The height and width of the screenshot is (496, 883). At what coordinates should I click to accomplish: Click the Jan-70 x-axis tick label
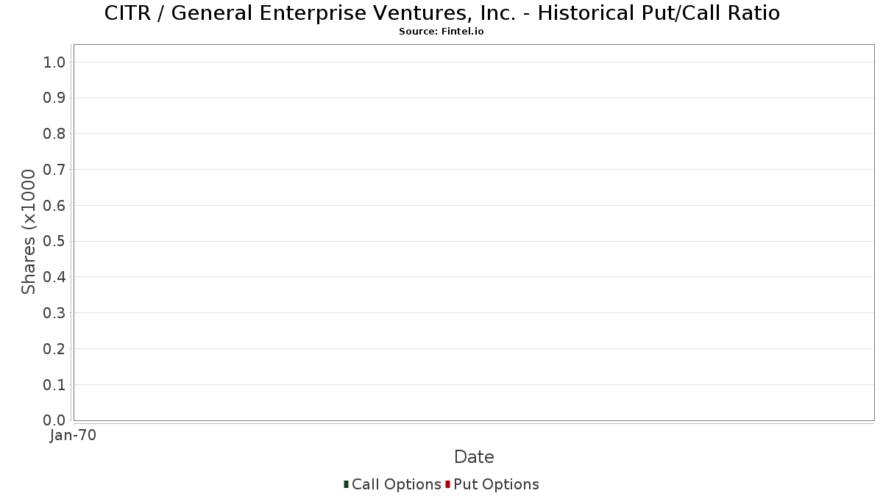pos(74,436)
